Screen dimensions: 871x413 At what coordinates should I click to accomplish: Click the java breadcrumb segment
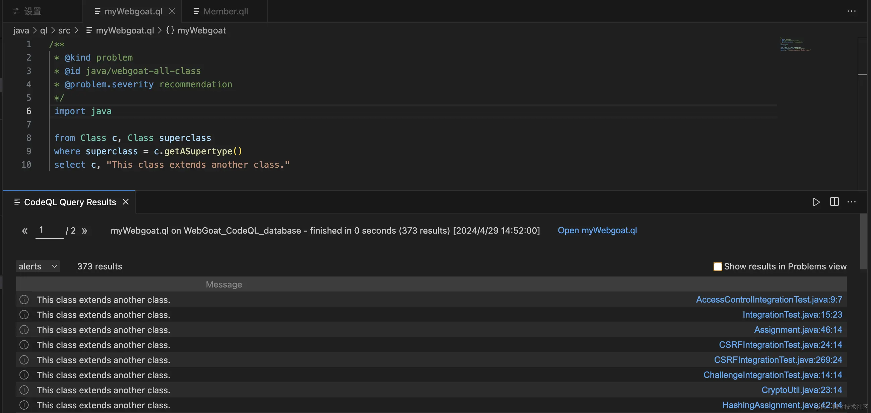[x=21, y=30]
